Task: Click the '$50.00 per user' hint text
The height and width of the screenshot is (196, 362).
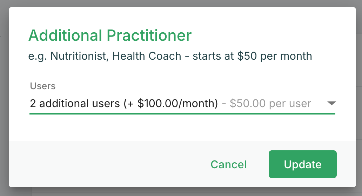Action: coord(270,104)
